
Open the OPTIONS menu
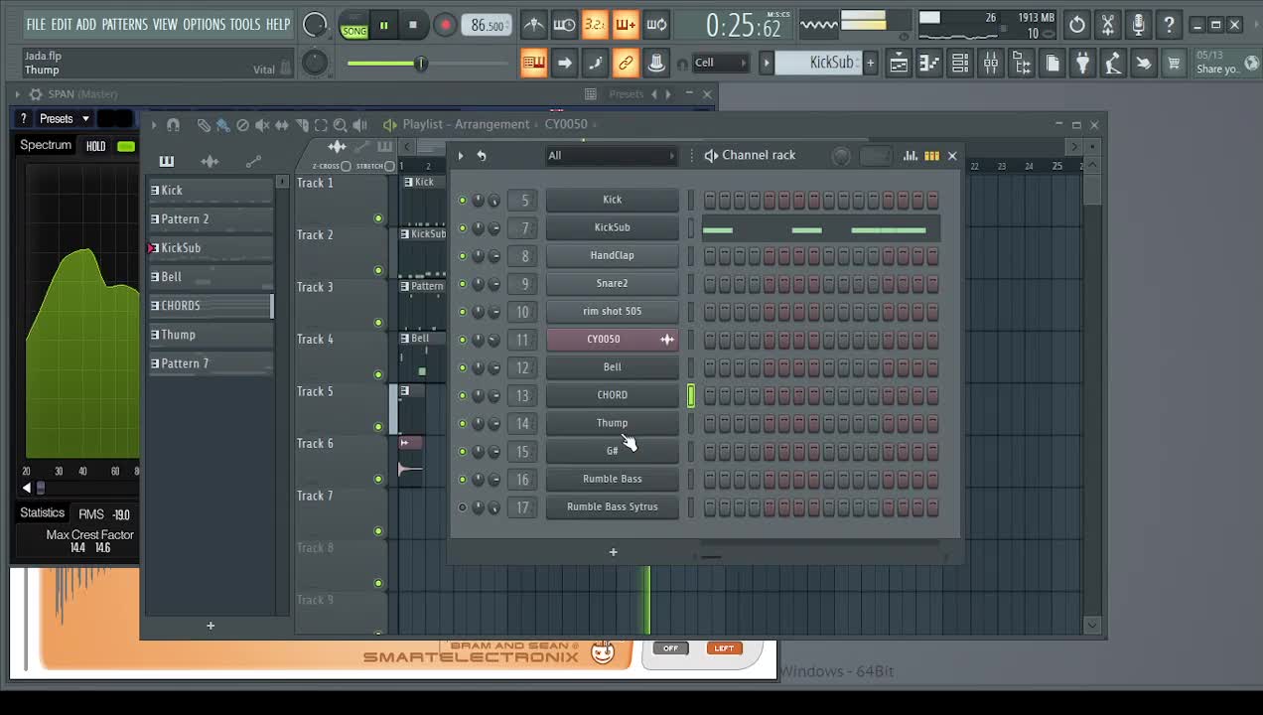(204, 24)
